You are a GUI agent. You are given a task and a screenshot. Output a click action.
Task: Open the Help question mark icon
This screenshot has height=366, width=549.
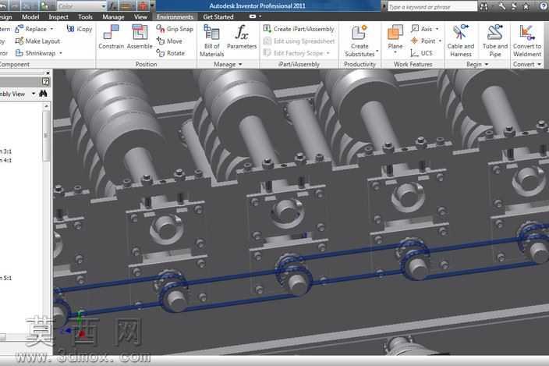(x=542, y=6)
